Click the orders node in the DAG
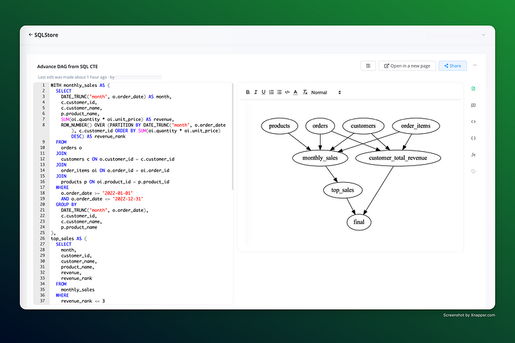Viewport: 515px width, 343px height. [320, 126]
